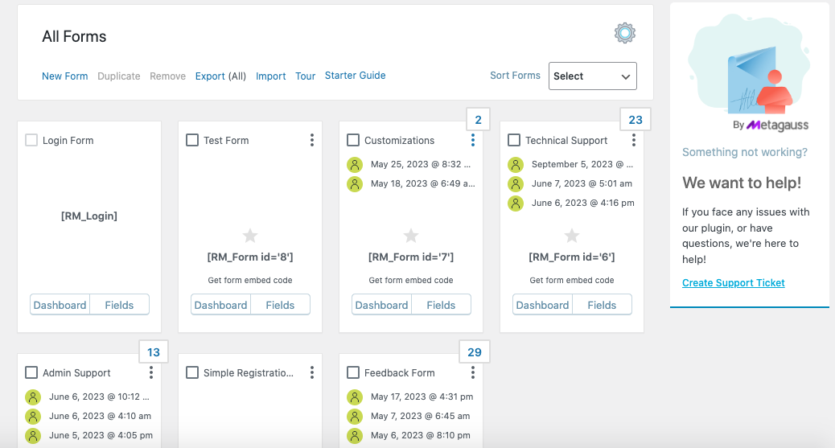835x448 pixels.
Task: Mark Technical Support form with star icon
Action: pos(572,235)
